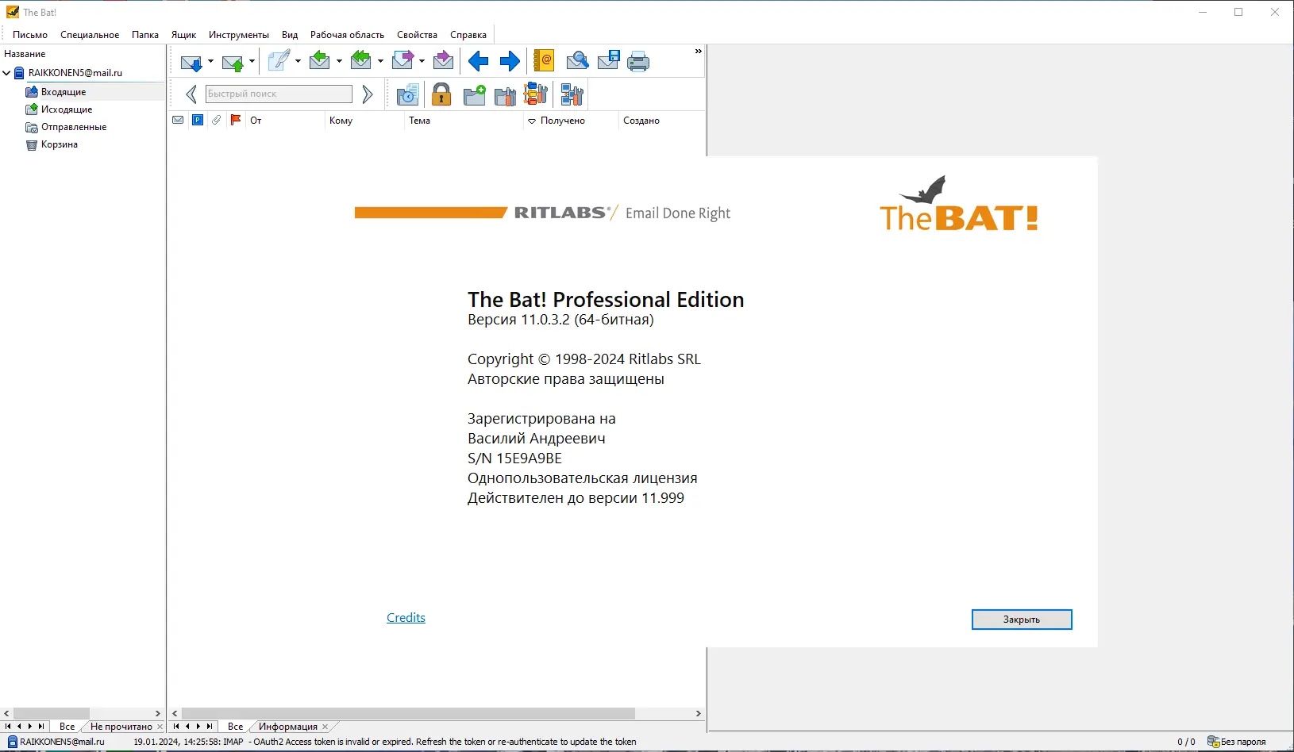Click the sorting office filters icon
Screen dimensions: 1294x752
(536, 95)
